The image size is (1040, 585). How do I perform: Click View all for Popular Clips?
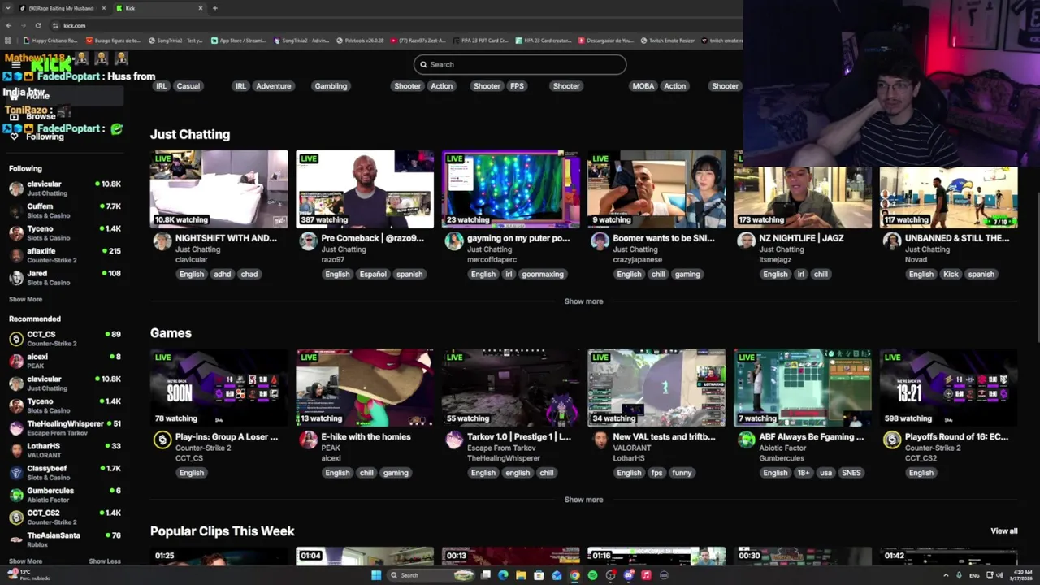(x=1003, y=531)
